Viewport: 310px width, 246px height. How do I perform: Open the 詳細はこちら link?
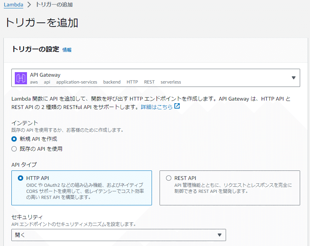coord(157,107)
